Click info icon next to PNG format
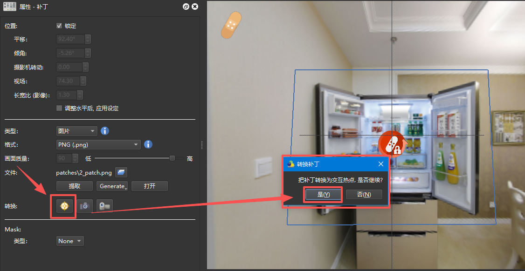Image resolution: width=525 pixels, height=271 pixels. [148, 144]
